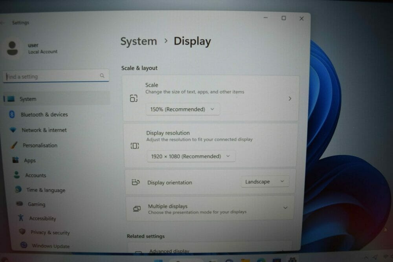Image resolution: width=393 pixels, height=262 pixels.
Task: Select Accounts menu item
Action: tap(36, 175)
